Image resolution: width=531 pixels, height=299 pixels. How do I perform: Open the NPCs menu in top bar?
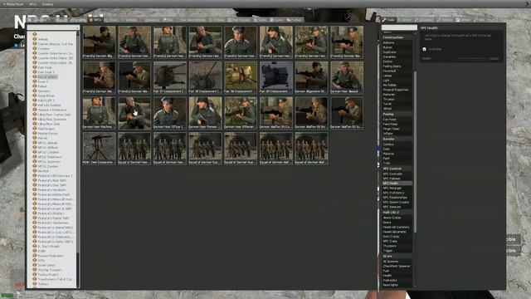[x=32, y=4]
